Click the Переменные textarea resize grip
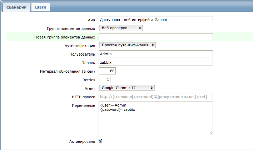Screen dimensions: 253x150 pos(211,133)
